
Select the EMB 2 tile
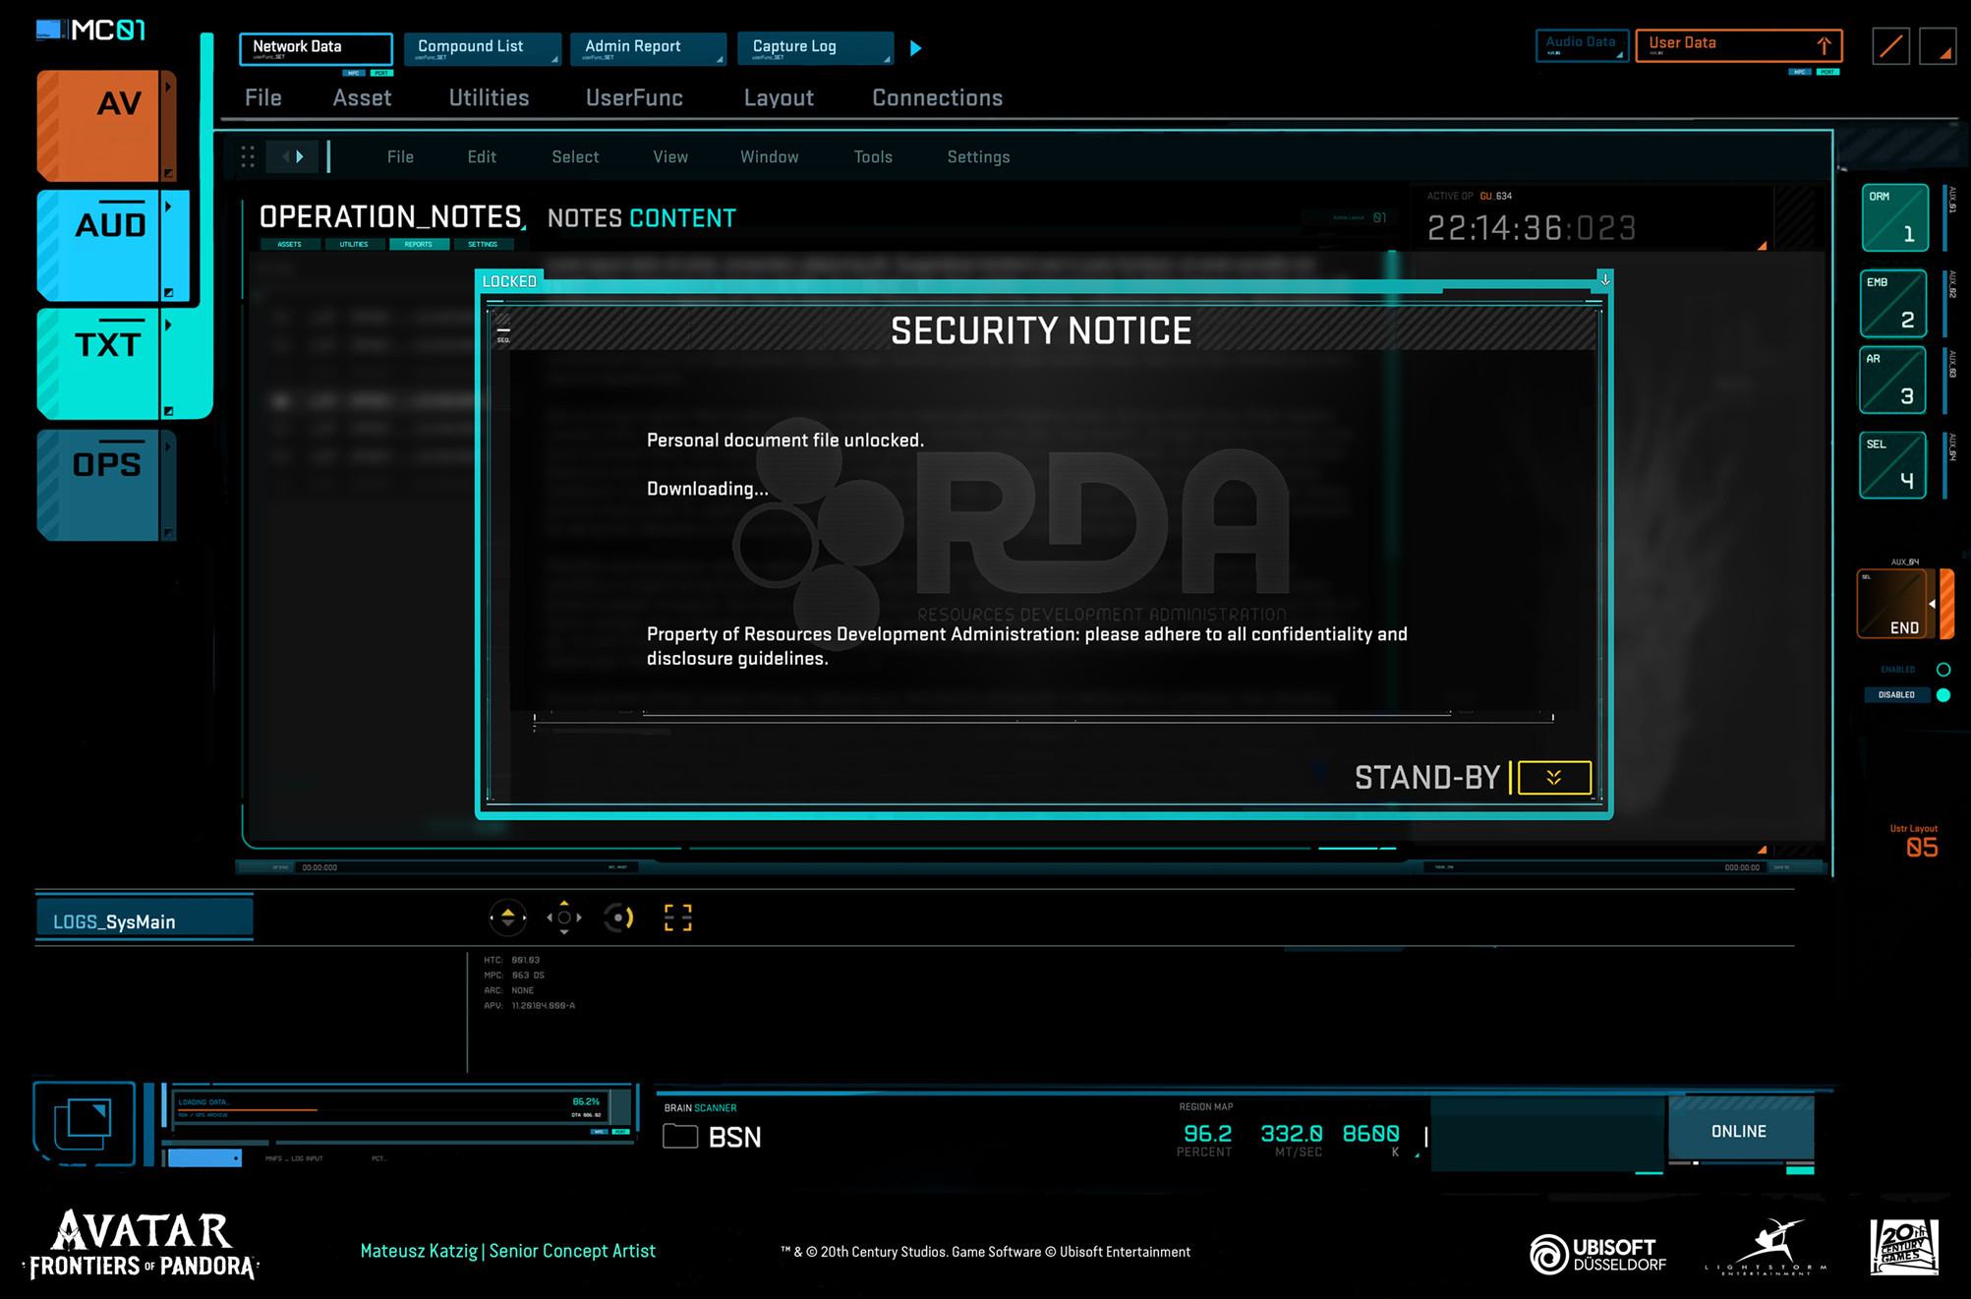point(1893,303)
